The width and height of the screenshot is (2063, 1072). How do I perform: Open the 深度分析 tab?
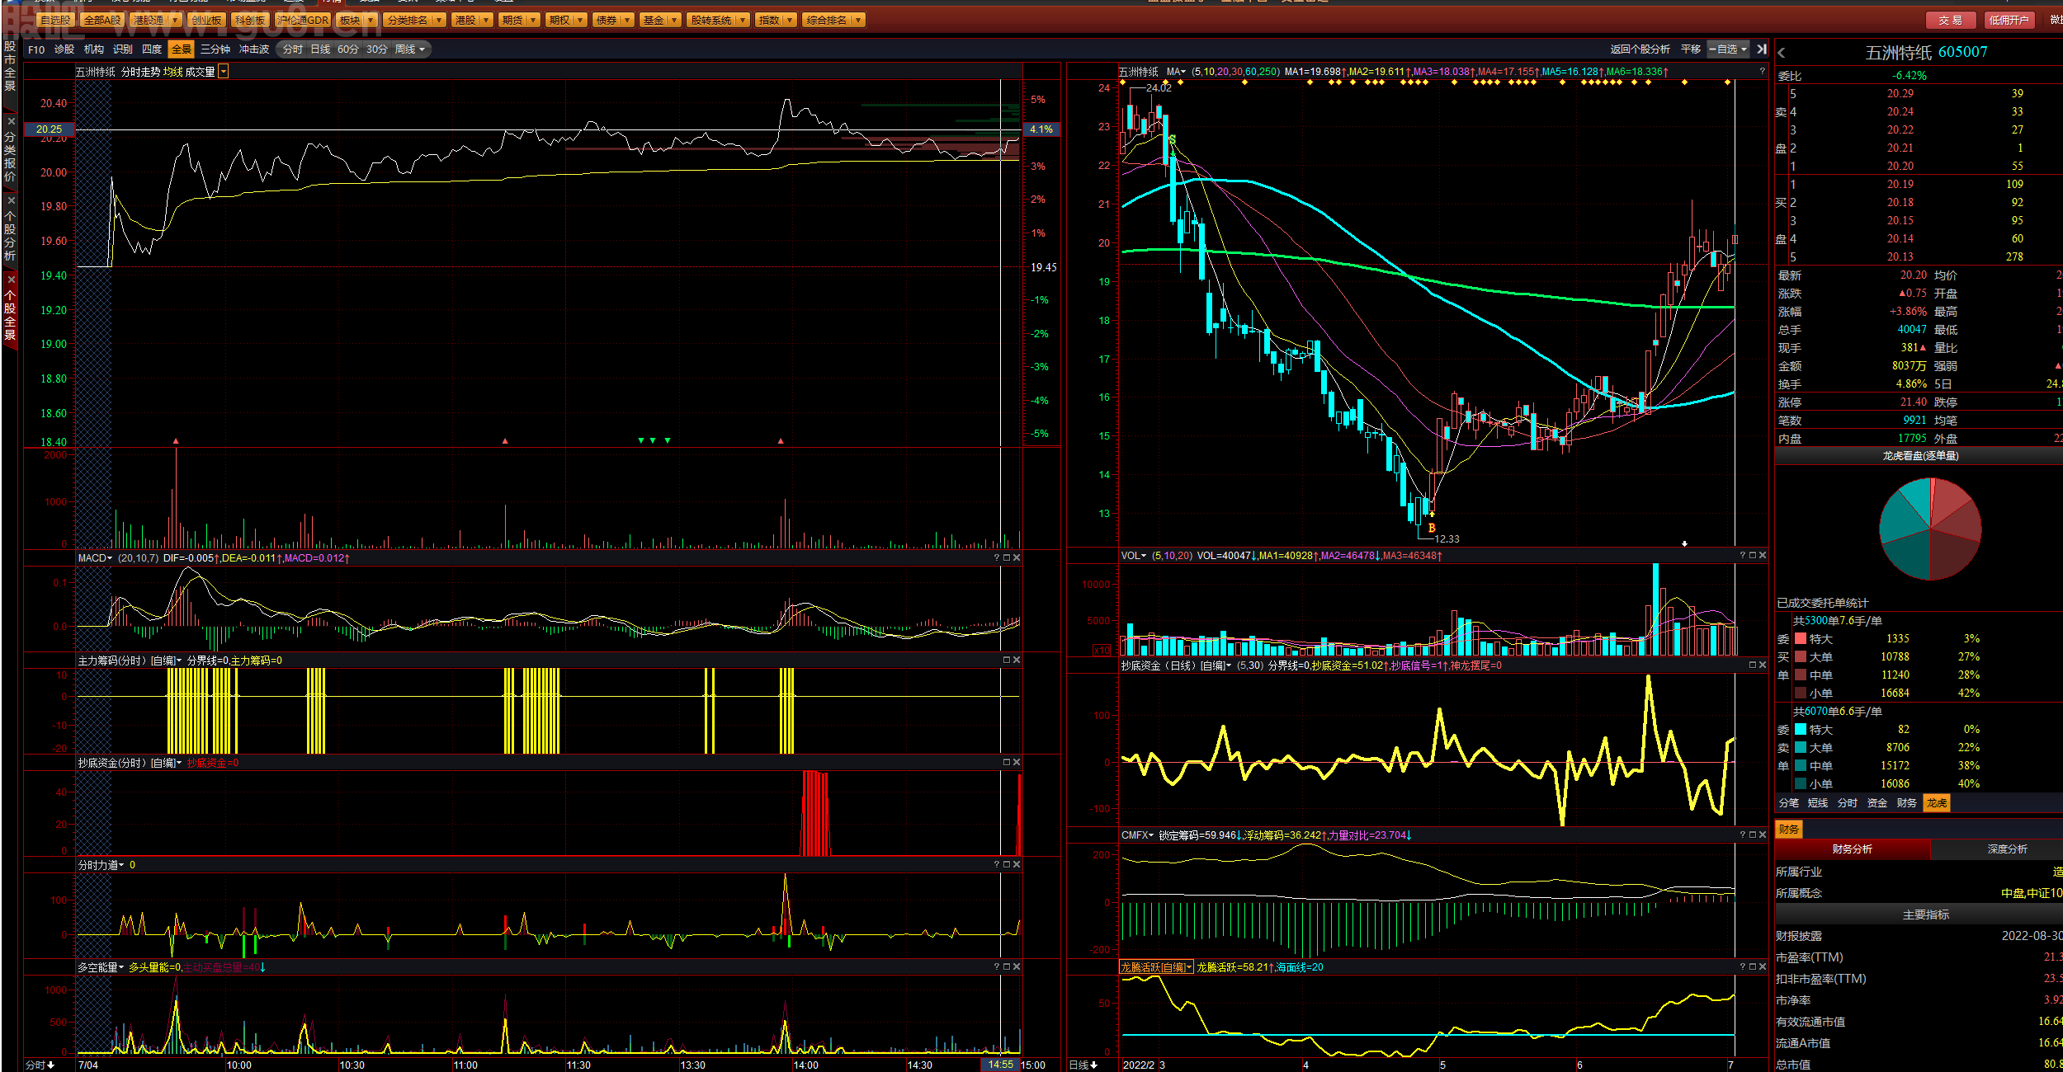coord(2007,849)
